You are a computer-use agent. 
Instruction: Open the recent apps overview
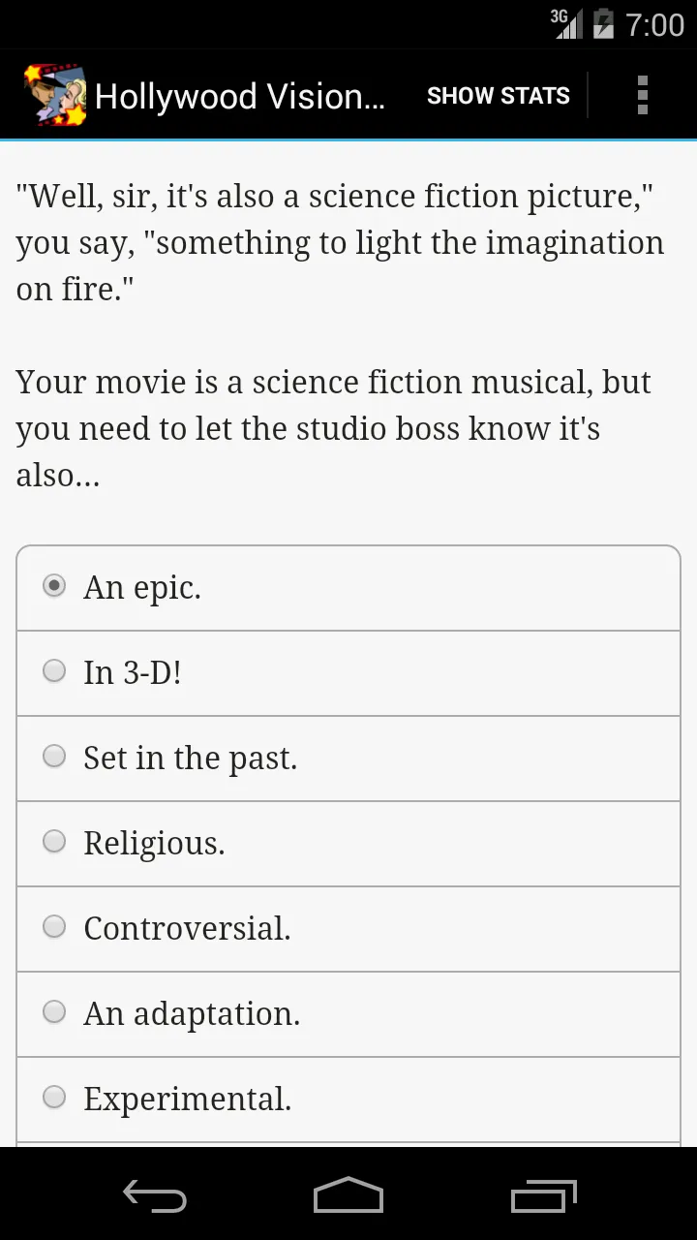tap(543, 1196)
